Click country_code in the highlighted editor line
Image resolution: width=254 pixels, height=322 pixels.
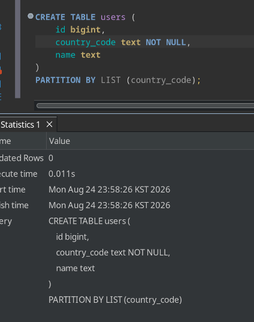[x=86, y=43]
